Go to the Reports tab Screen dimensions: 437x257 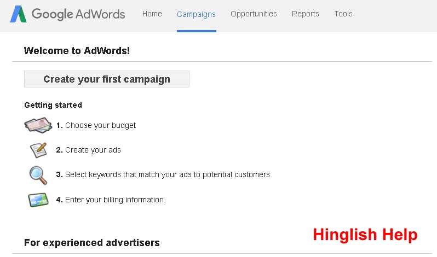pos(305,14)
